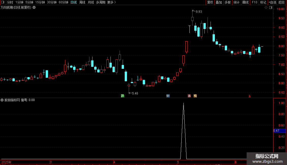Select the 60分钟 period tab

[63, 2]
